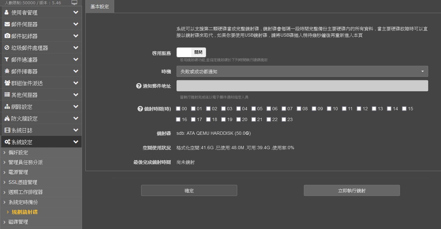Collapse the 系統設定 menu chevron
This screenshot has height=229, width=441.
point(76,142)
